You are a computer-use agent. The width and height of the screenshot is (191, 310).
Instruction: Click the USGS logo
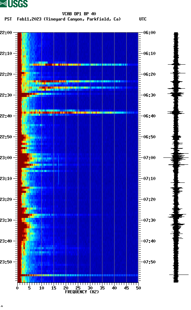tap(14, 3)
